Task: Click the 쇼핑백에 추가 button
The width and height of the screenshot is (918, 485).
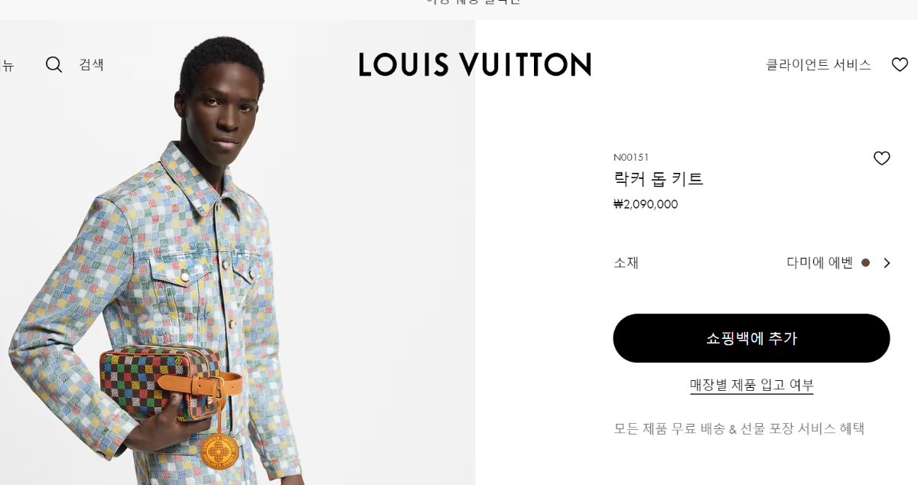Action: coord(751,338)
